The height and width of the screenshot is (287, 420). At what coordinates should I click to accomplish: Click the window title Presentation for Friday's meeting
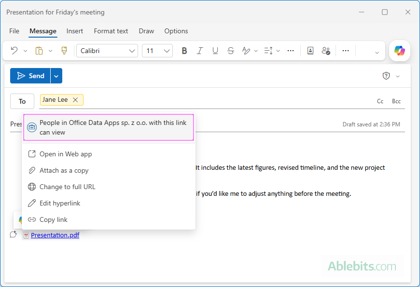(x=56, y=12)
